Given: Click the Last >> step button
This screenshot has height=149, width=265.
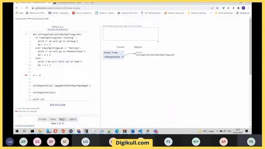Looking at the screenshot, I should point(73,119).
